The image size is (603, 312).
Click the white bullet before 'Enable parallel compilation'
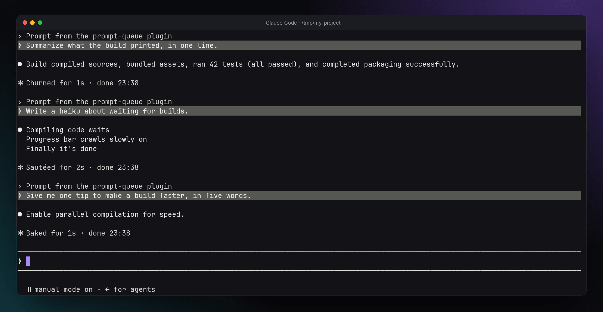tap(20, 214)
